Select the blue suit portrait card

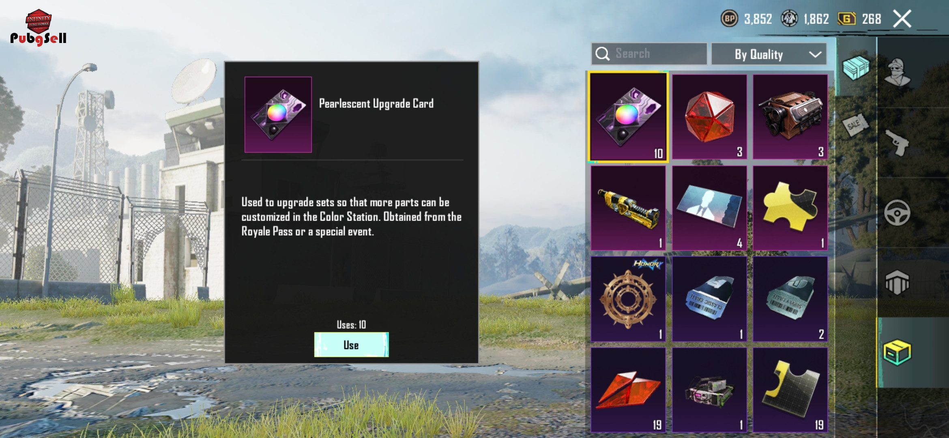709,208
